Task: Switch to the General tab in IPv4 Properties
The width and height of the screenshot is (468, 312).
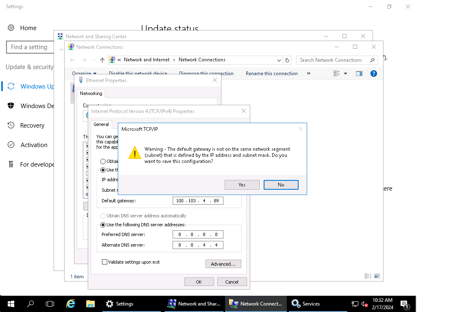Action: click(x=101, y=124)
